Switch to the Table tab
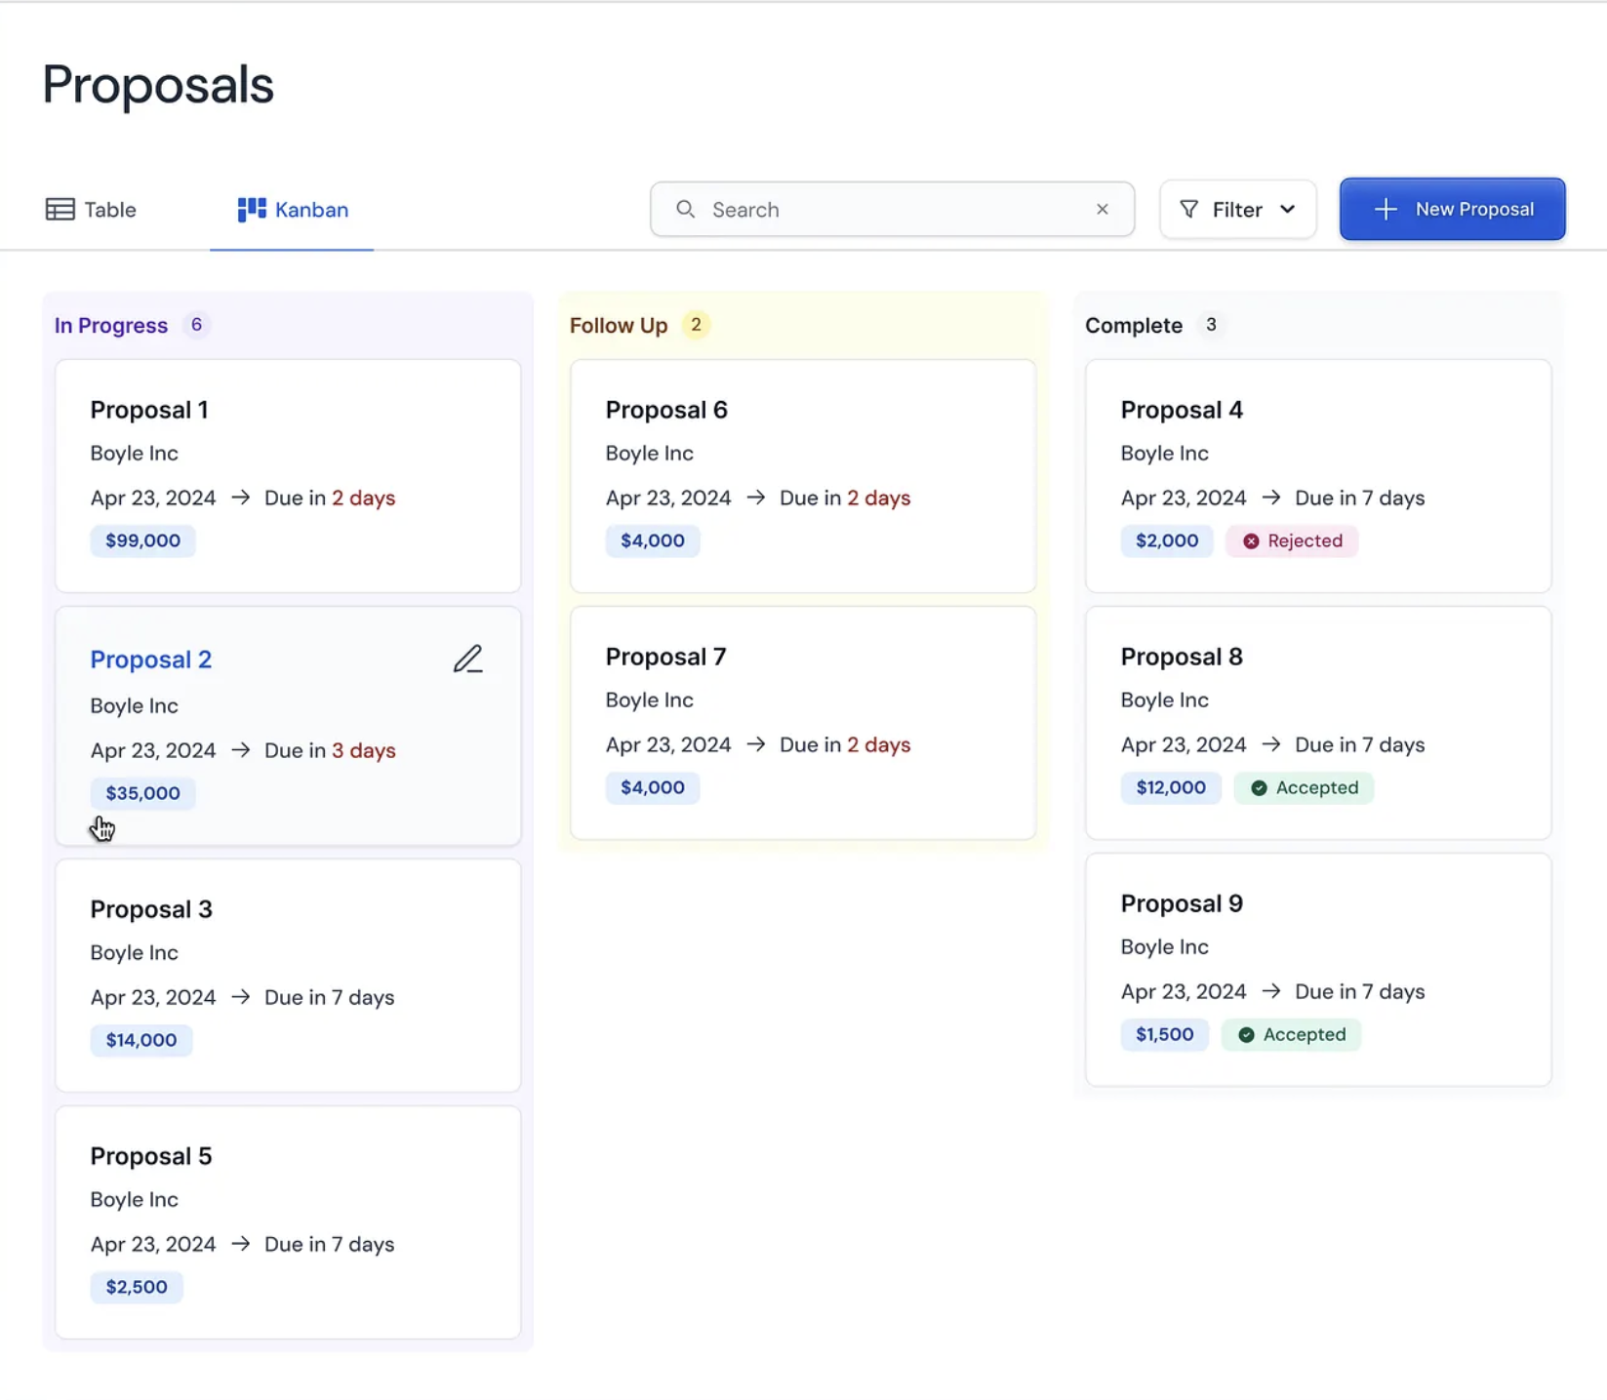 [x=109, y=209]
